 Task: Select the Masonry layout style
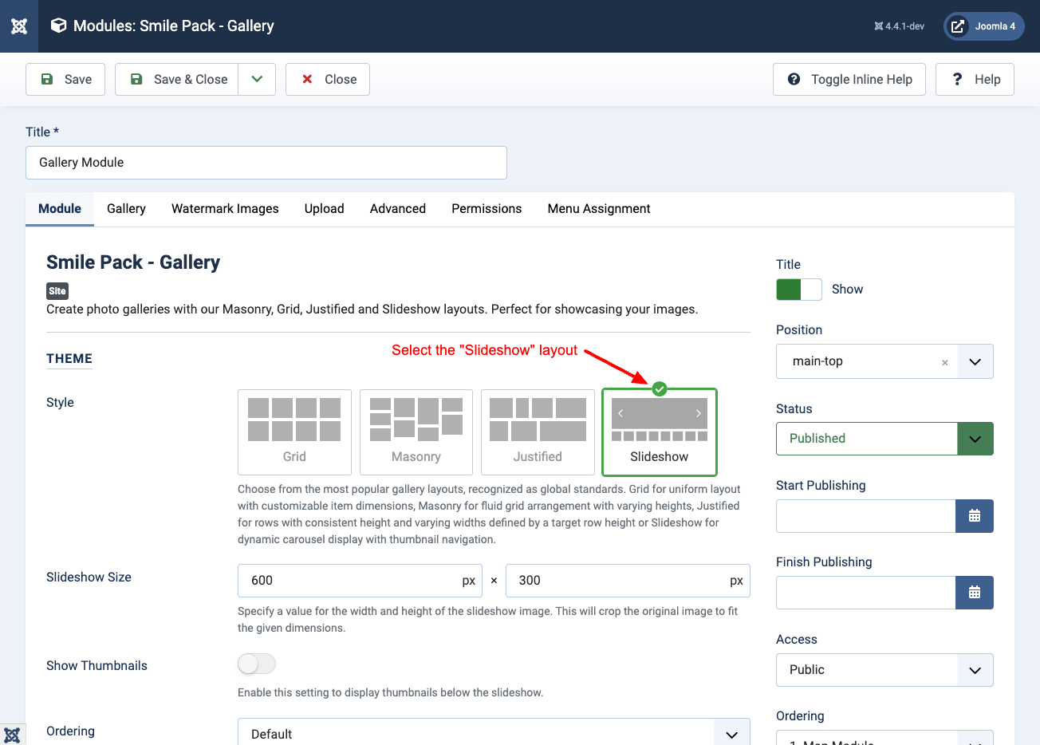coord(416,432)
